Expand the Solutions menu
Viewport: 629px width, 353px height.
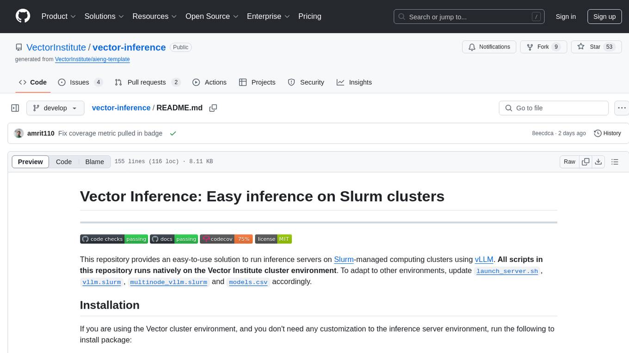(x=104, y=16)
